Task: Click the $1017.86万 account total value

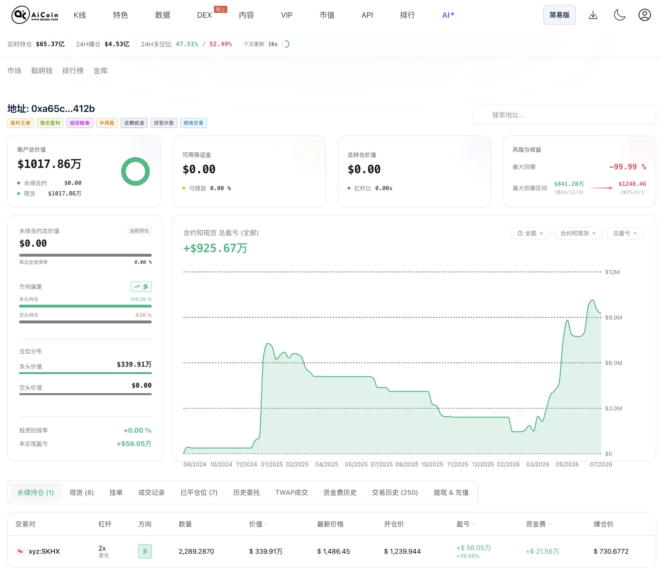Action: 49,164
